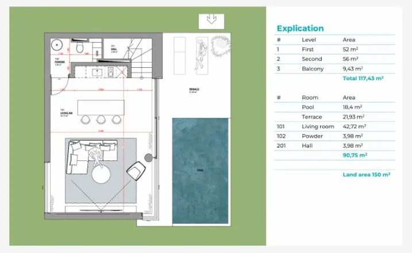Click the Explication heading
Viewport: 412px width, 253px height.
coord(300,28)
